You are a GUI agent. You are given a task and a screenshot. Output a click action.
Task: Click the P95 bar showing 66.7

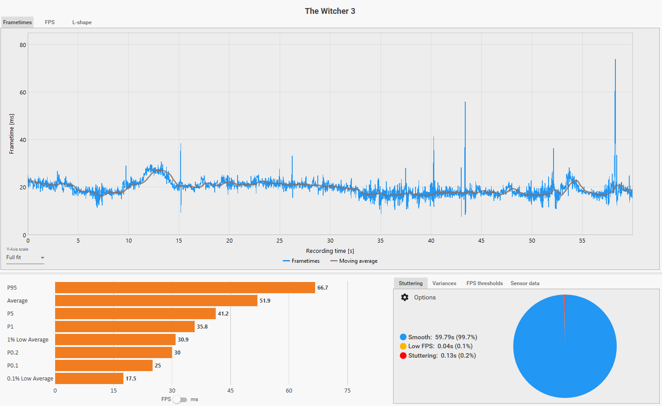click(185, 288)
